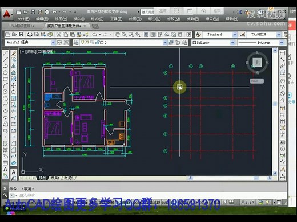
Task: Toggle layer 0 freeze sun icon
Action: [x=87, y=42]
